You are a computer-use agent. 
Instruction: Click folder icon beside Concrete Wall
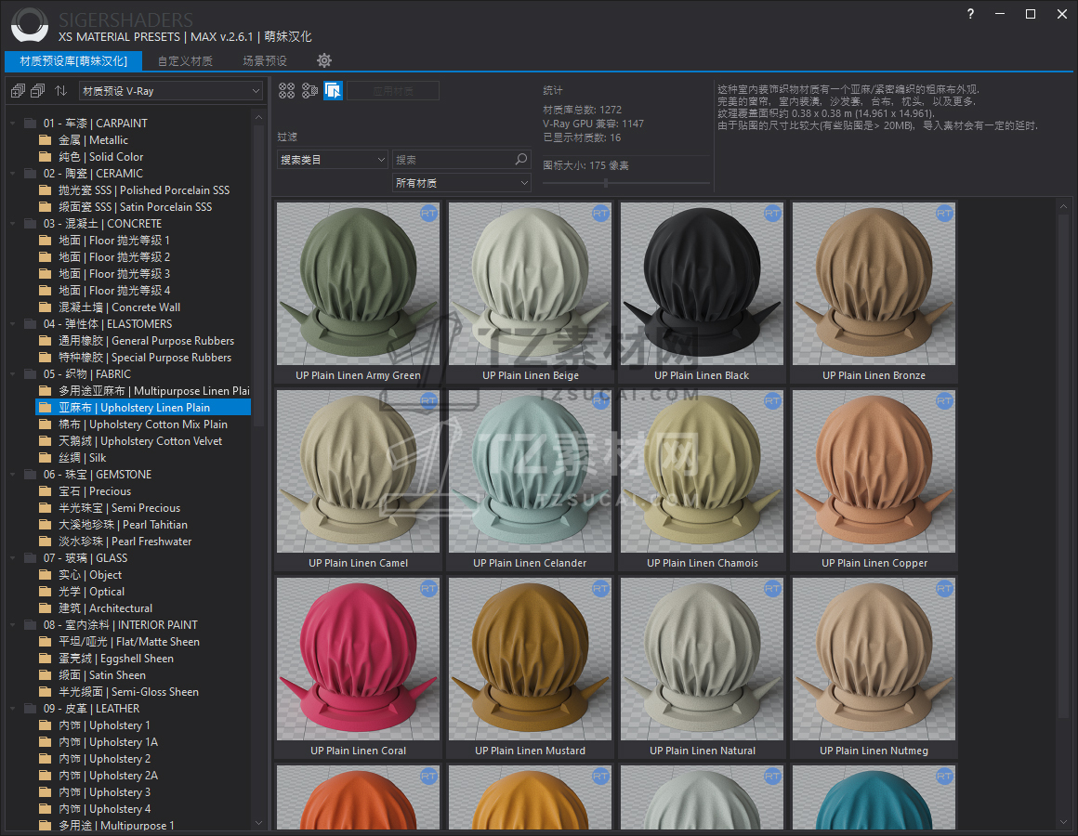click(46, 307)
